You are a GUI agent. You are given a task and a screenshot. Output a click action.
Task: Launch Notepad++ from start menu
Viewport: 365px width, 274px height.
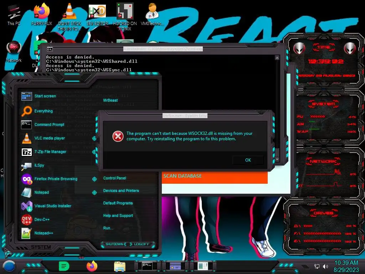pyautogui.click(x=37, y=233)
